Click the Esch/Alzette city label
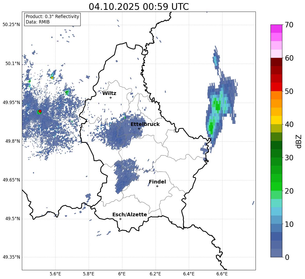Image resolution: width=305 pixels, height=279 pixels. pos(130,214)
